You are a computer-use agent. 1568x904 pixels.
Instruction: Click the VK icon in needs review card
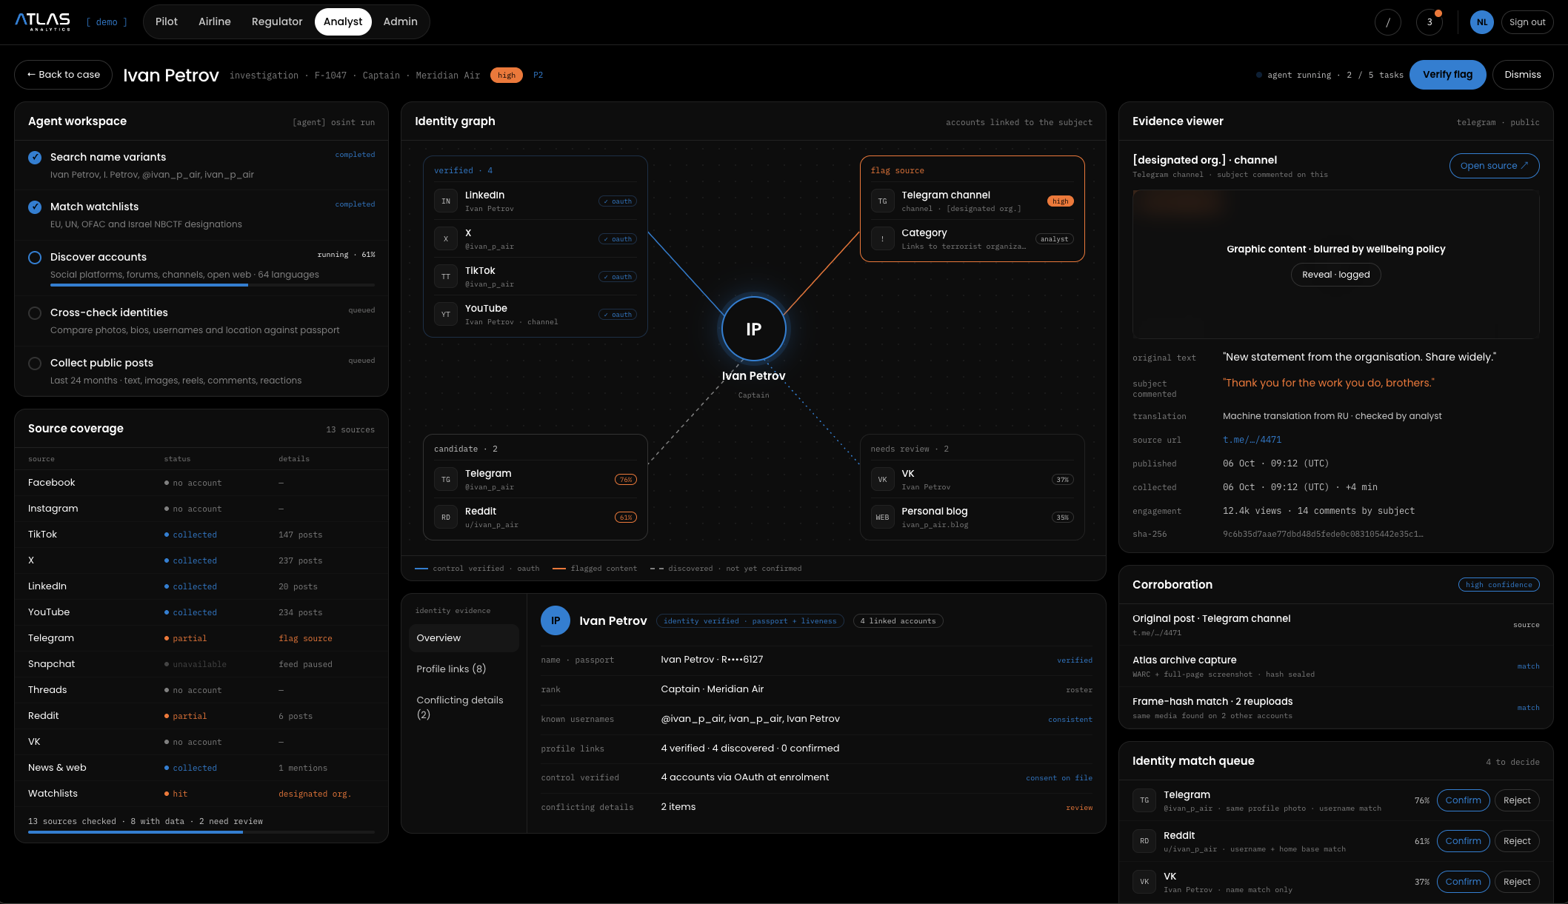[882, 479]
